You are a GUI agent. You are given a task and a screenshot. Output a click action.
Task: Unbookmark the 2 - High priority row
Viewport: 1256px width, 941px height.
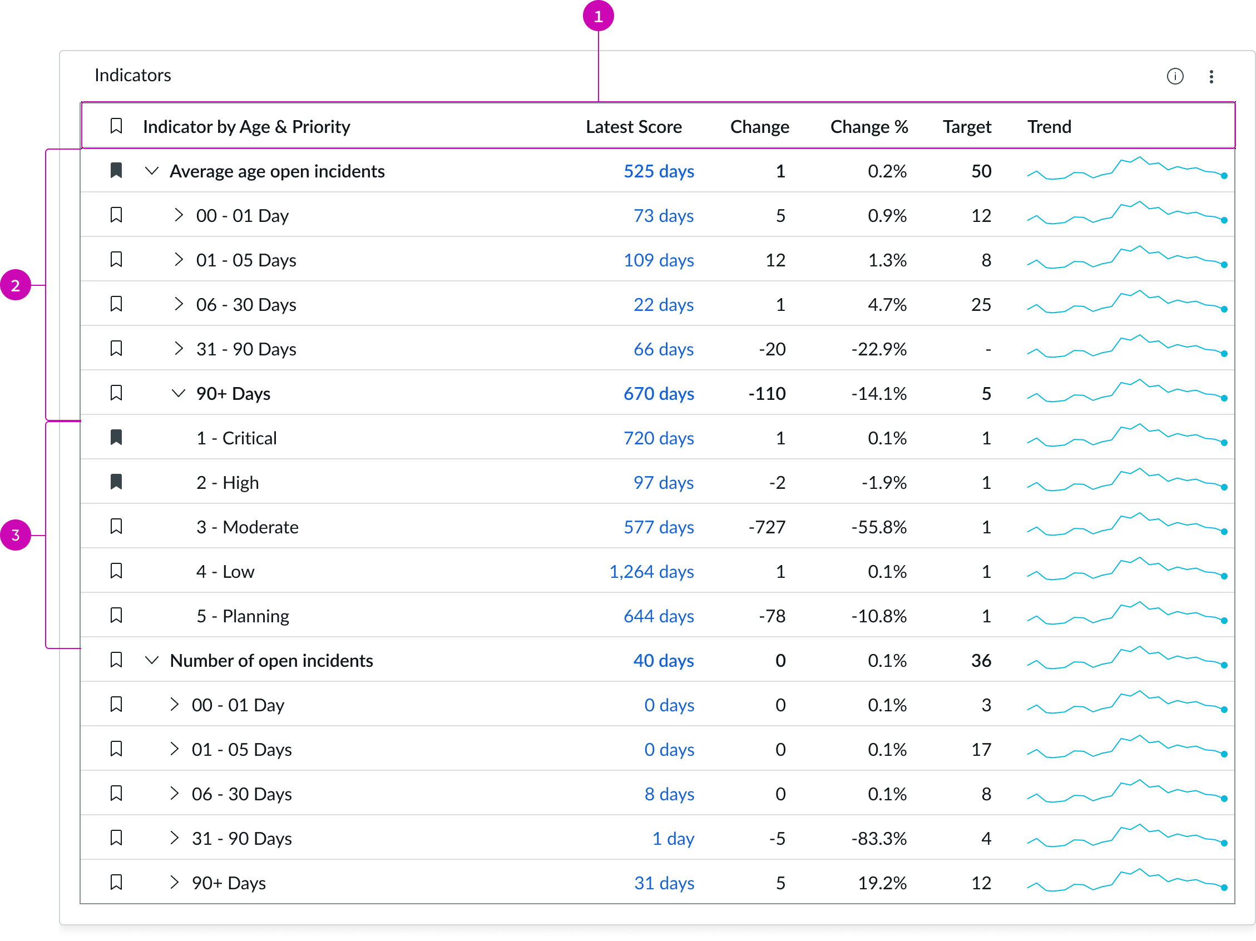(x=116, y=482)
